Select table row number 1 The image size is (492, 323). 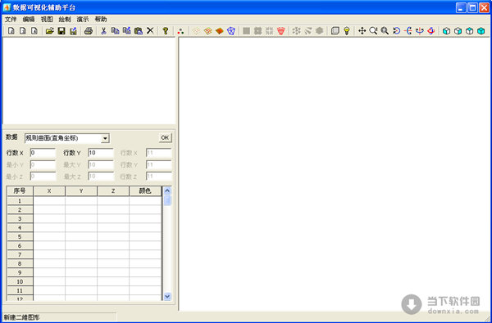click(x=20, y=201)
